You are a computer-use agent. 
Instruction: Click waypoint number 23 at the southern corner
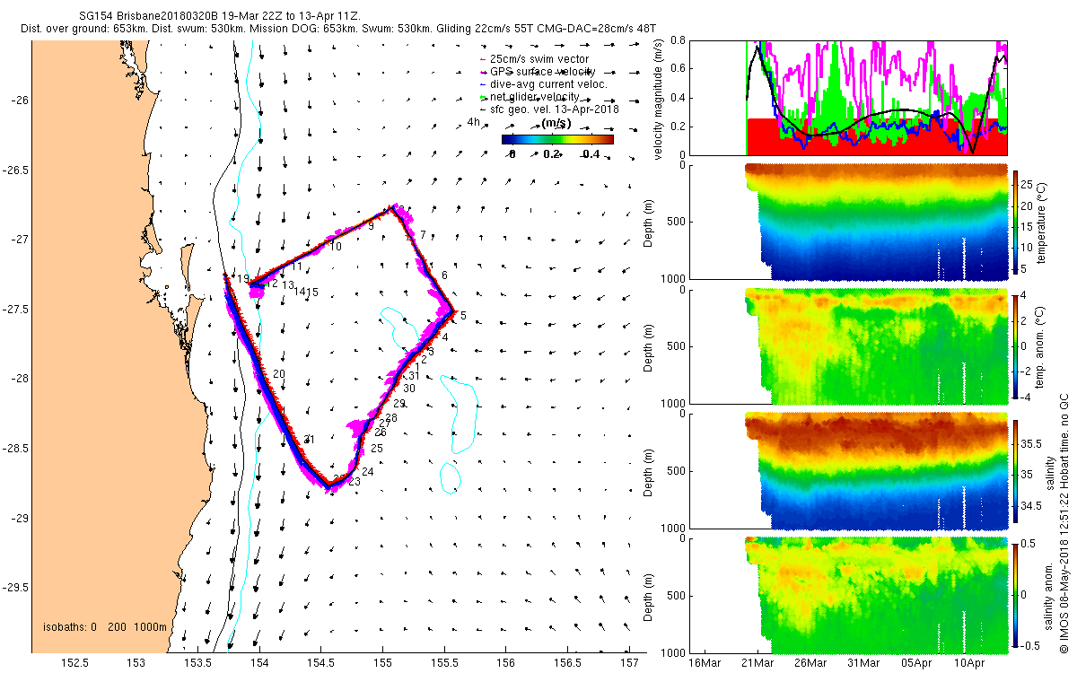click(354, 483)
